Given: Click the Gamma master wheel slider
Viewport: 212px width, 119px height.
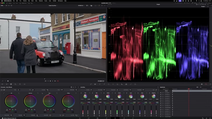Looking at the screenshot, I should click(30, 112).
